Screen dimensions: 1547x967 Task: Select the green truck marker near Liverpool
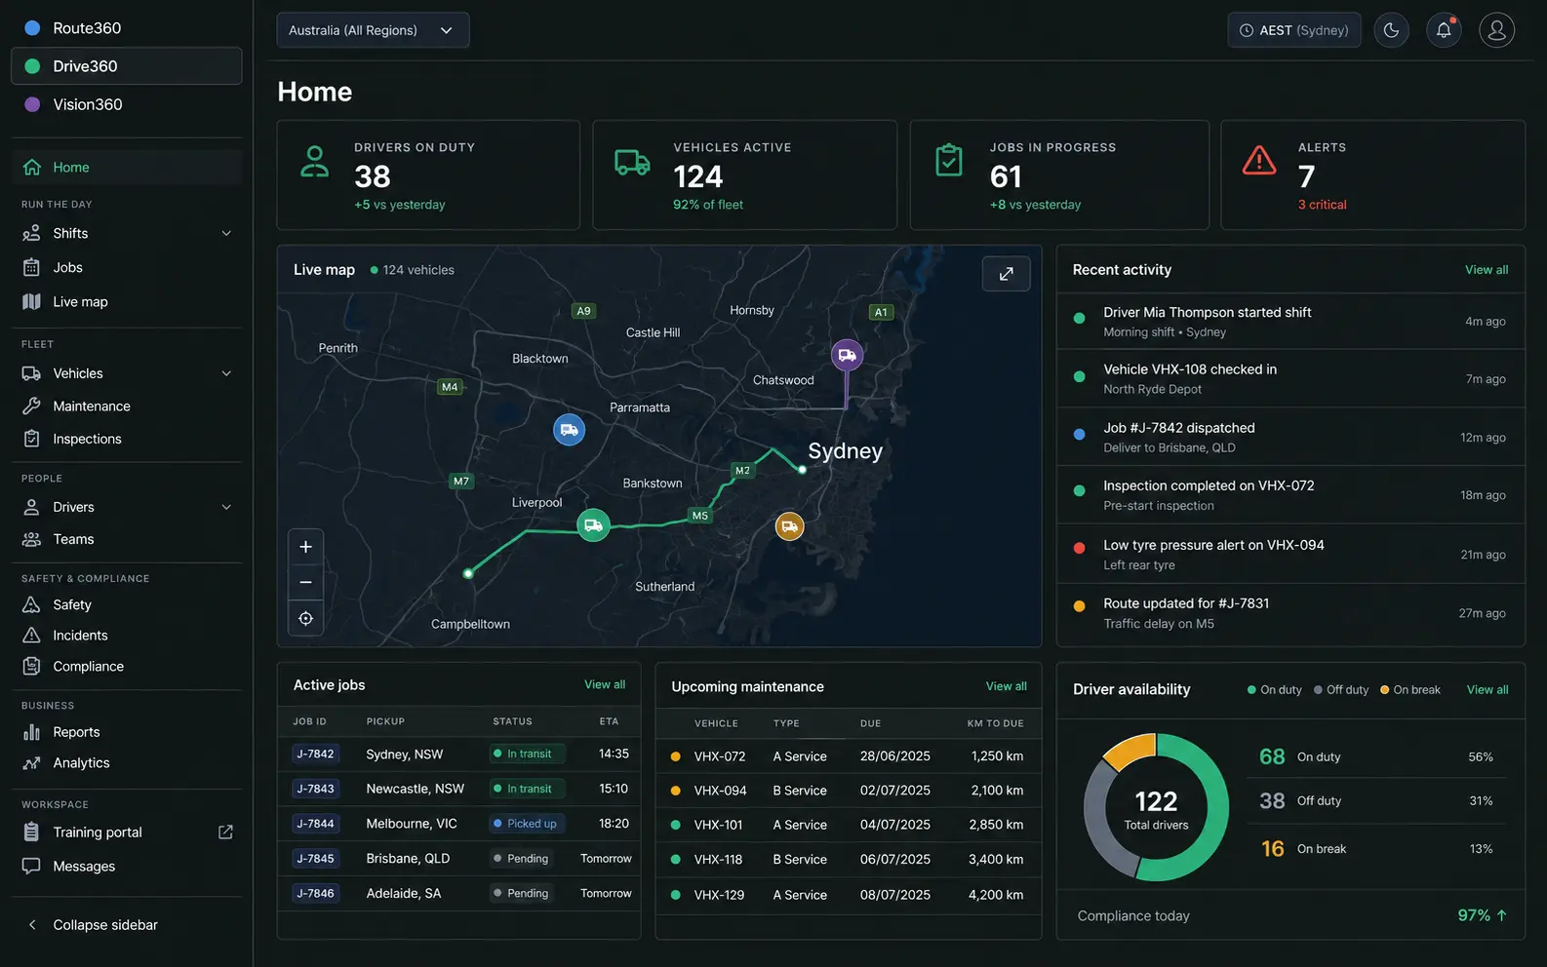[593, 525]
